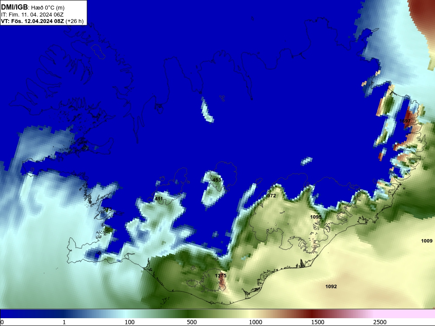The image size is (435, 326).
Task: Click the 1375 height value on the map
Action: pos(221,276)
